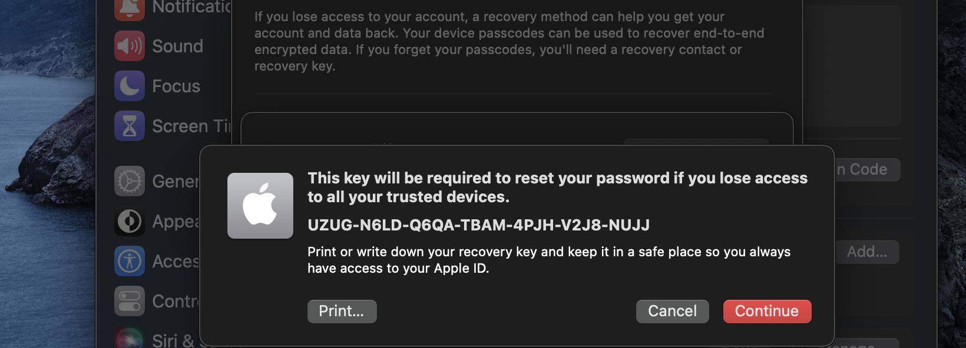Select the Focus moon icon
The height and width of the screenshot is (348, 966).
(130, 86)
